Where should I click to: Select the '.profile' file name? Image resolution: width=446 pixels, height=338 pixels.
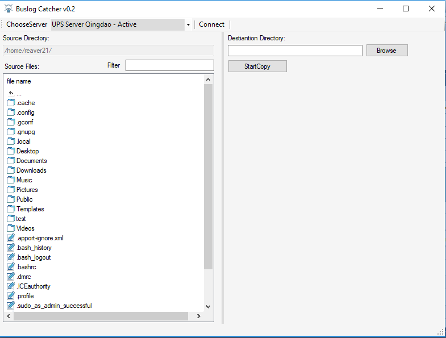click(x=26, y=296)
